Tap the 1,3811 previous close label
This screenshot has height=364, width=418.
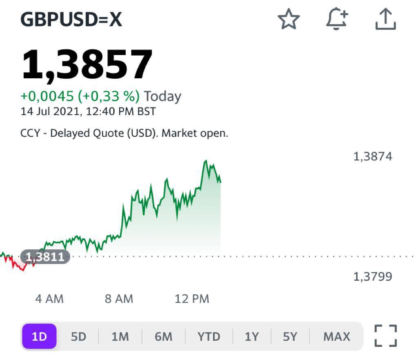coord(45,257)
